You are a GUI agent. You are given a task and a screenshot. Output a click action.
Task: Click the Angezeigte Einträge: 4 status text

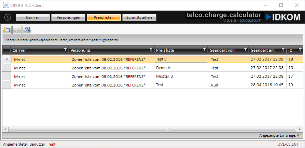tap(279, 136)
